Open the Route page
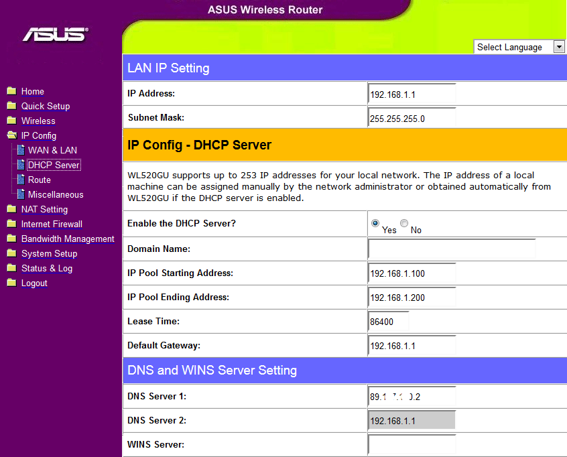 tap(40, 180)
